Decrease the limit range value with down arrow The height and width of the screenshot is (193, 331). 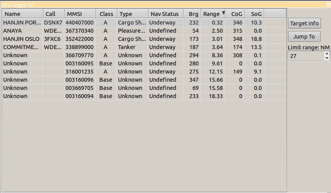coord(327,58)
